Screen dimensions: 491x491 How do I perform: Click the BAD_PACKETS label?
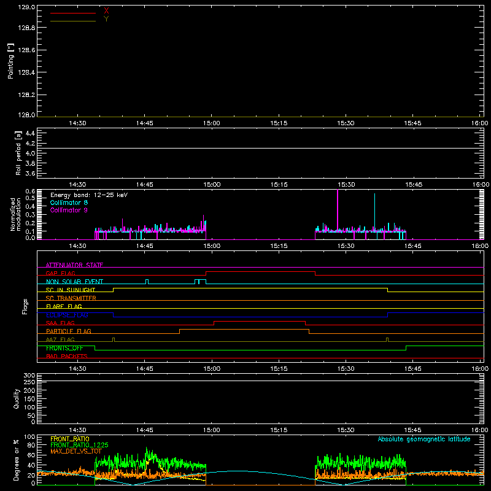[67, 356]
